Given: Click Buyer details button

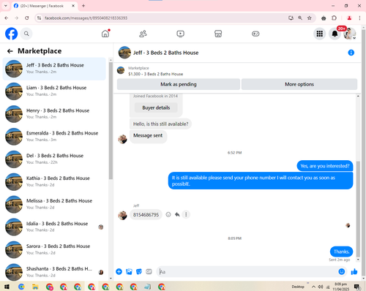Looking at the screenshot, I should click(x=156, y=107).
